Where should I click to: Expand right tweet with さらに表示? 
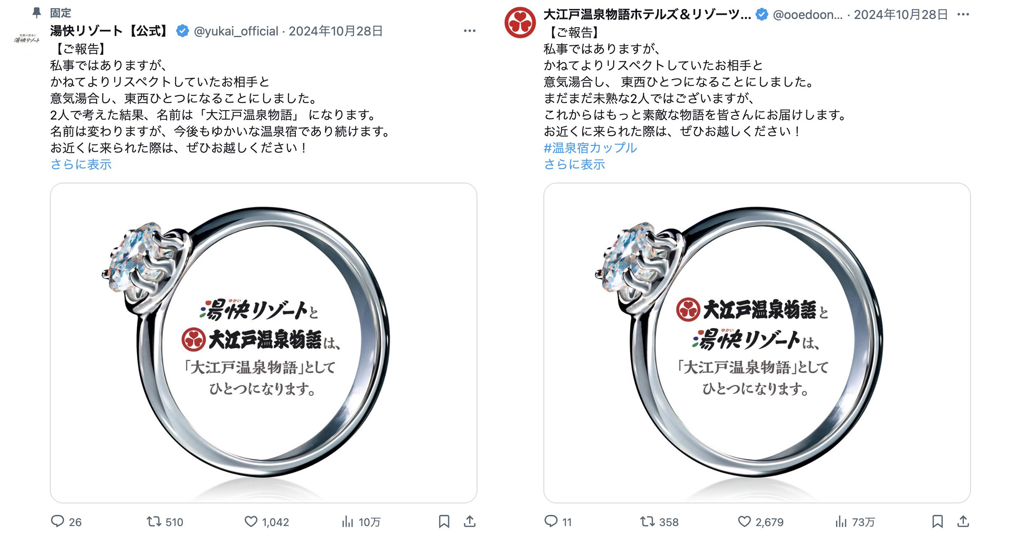574,164
